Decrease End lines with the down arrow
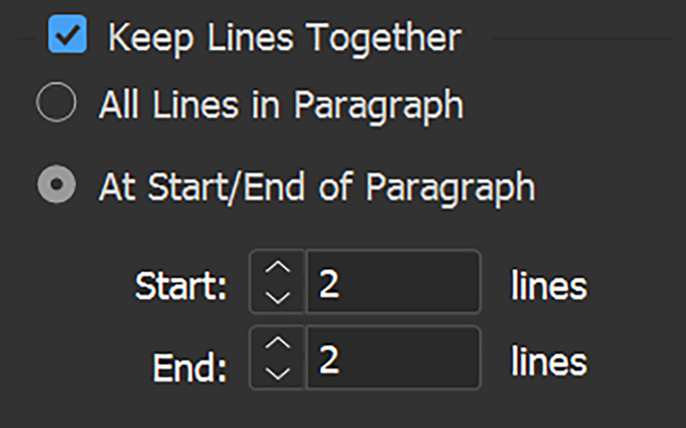Screen dimensions: 686x428 coord(278,372)
